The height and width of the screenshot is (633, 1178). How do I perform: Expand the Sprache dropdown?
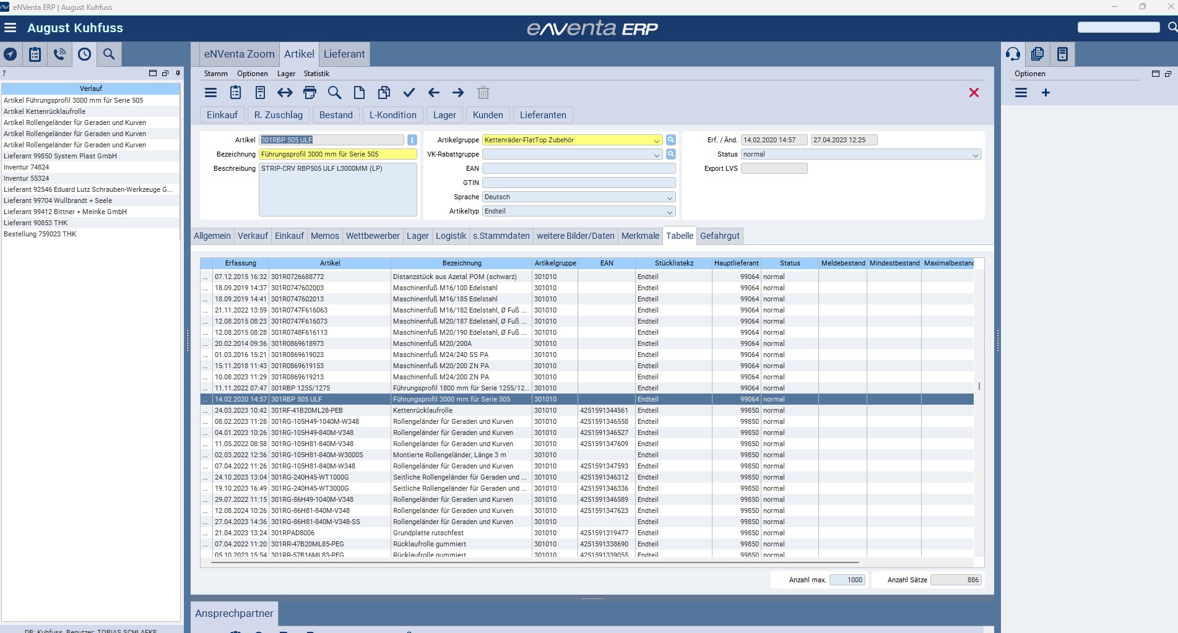pyautogui.click(x=669, y=197)
